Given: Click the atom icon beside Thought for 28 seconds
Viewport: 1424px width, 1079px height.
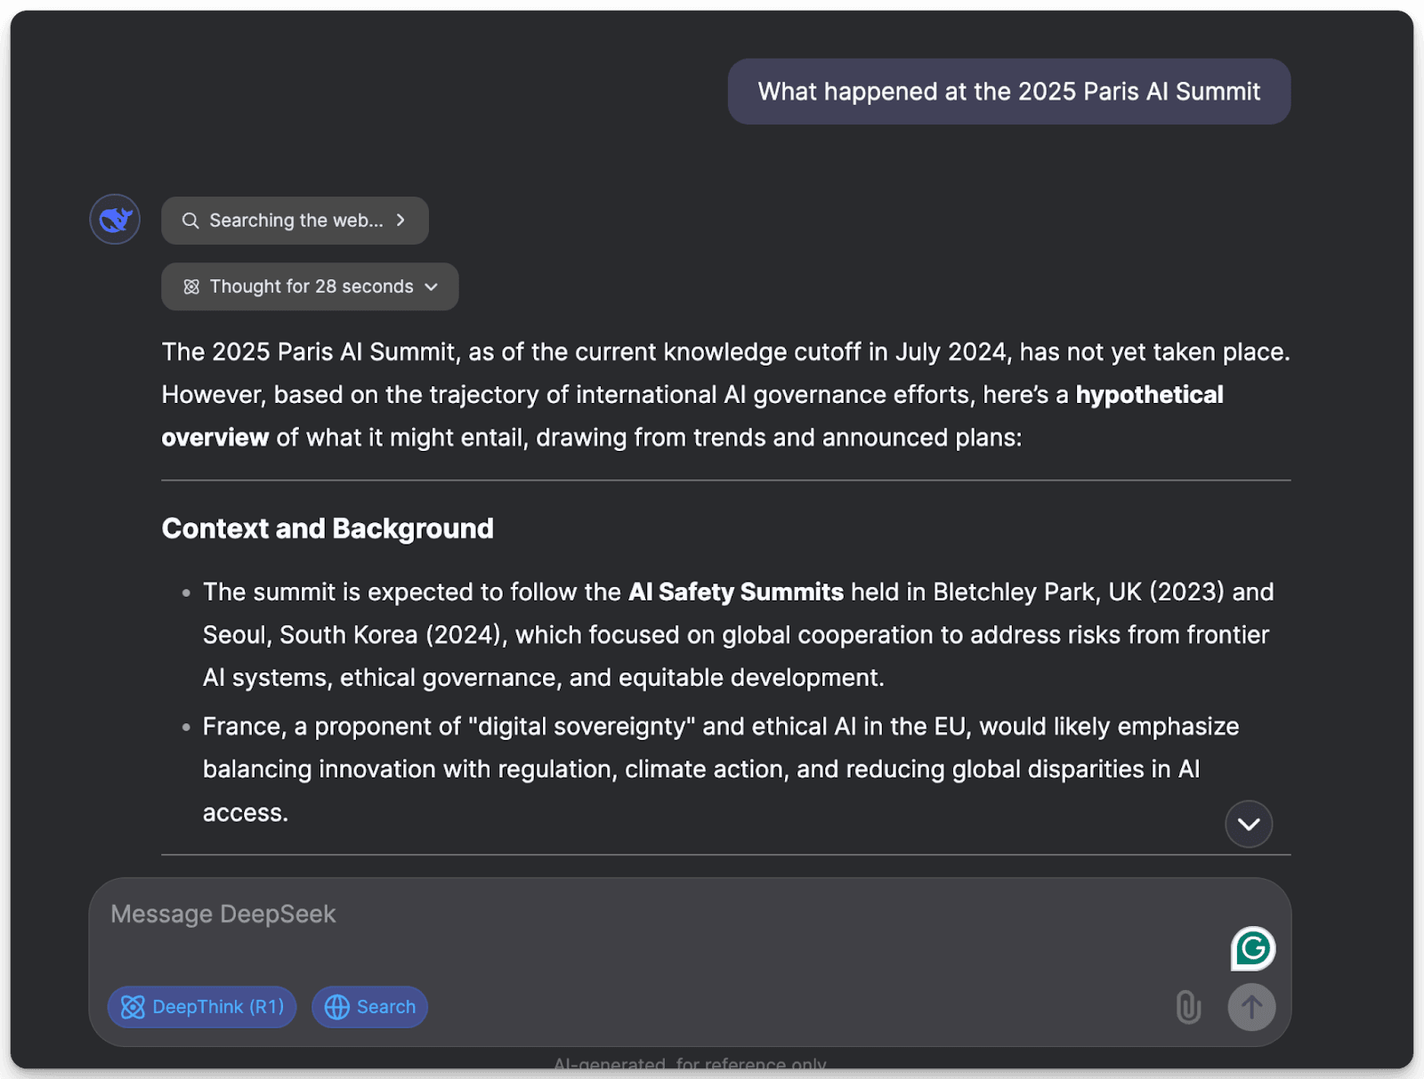Looking at the screenshot, I should point(191,286).
